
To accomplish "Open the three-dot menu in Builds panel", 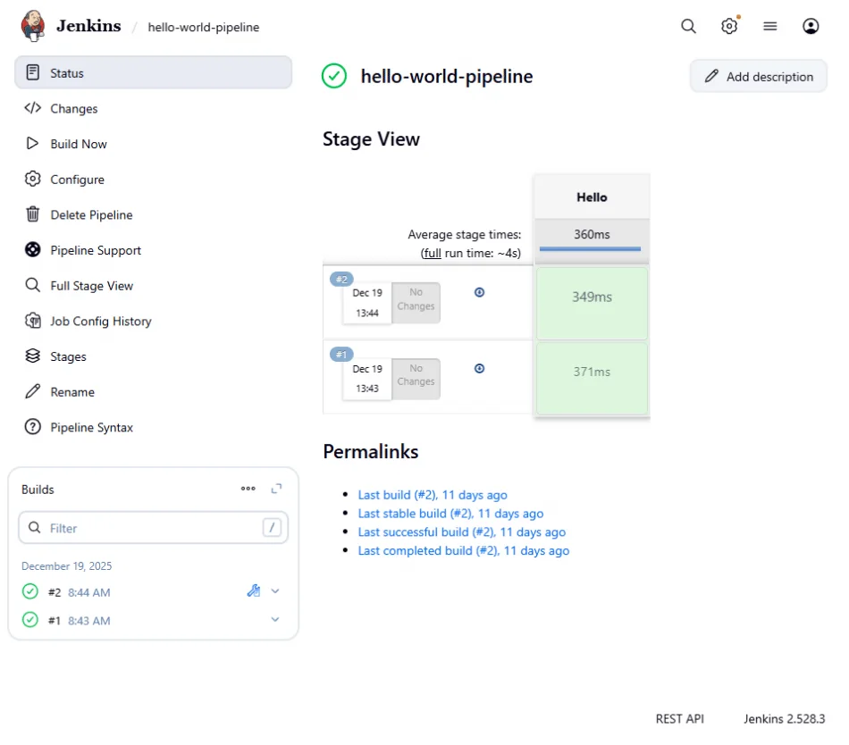I will (x=248, y=489).
